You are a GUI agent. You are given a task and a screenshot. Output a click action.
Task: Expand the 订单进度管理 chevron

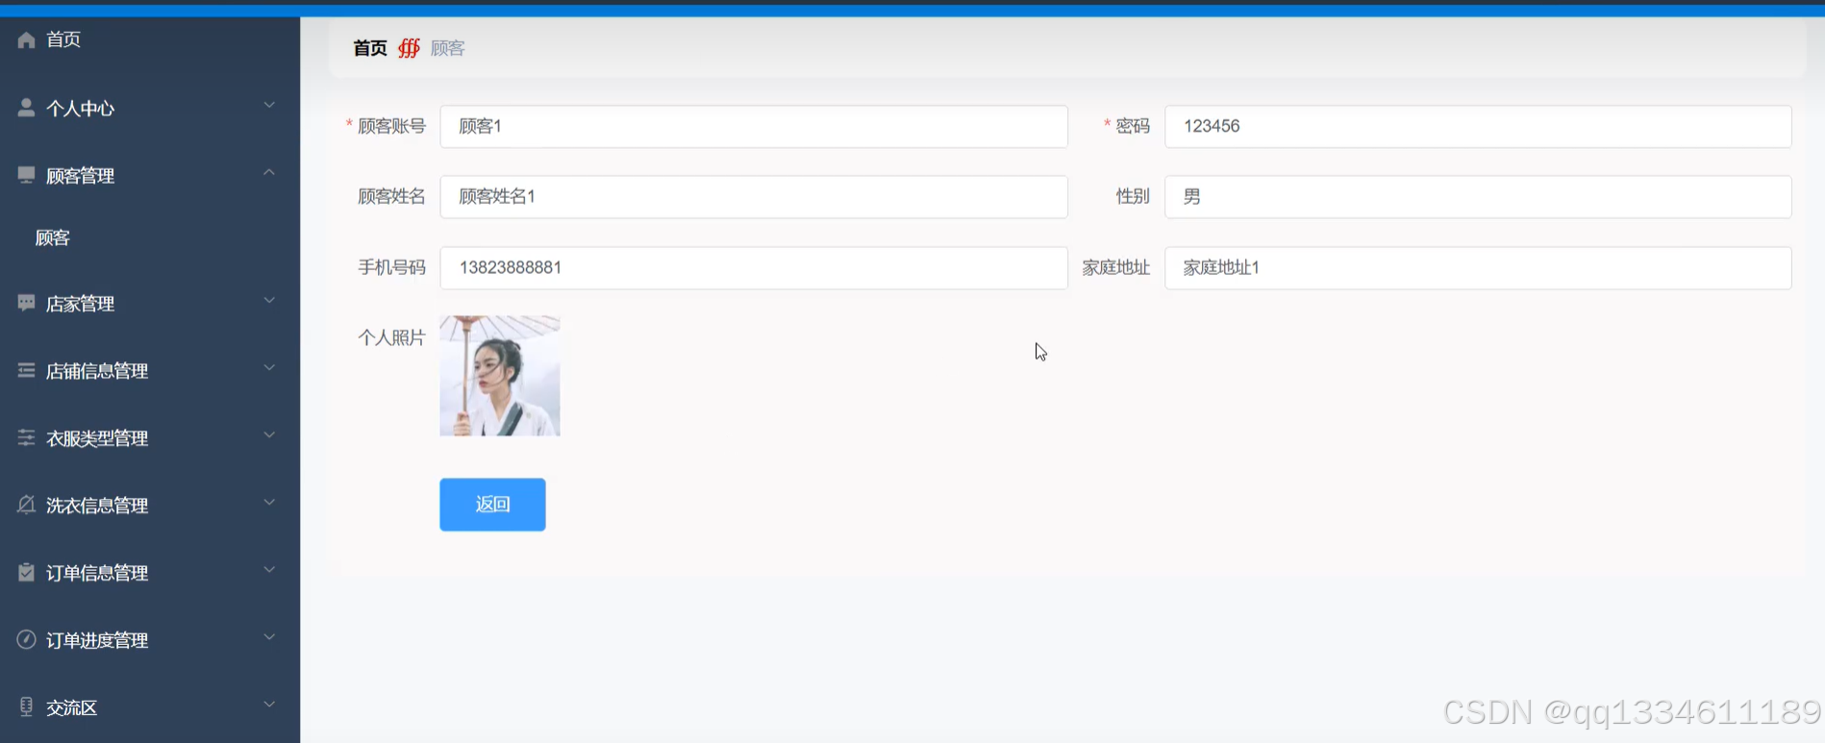[269, 636]
